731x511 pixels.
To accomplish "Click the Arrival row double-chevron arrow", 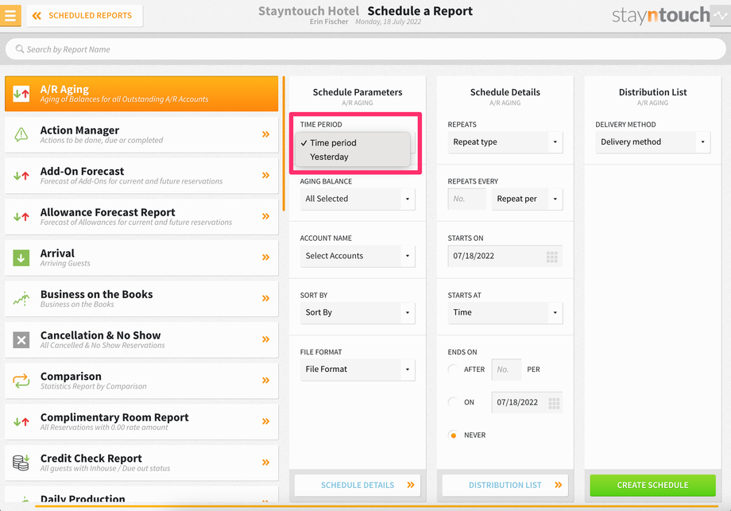I will pos(265,257).
